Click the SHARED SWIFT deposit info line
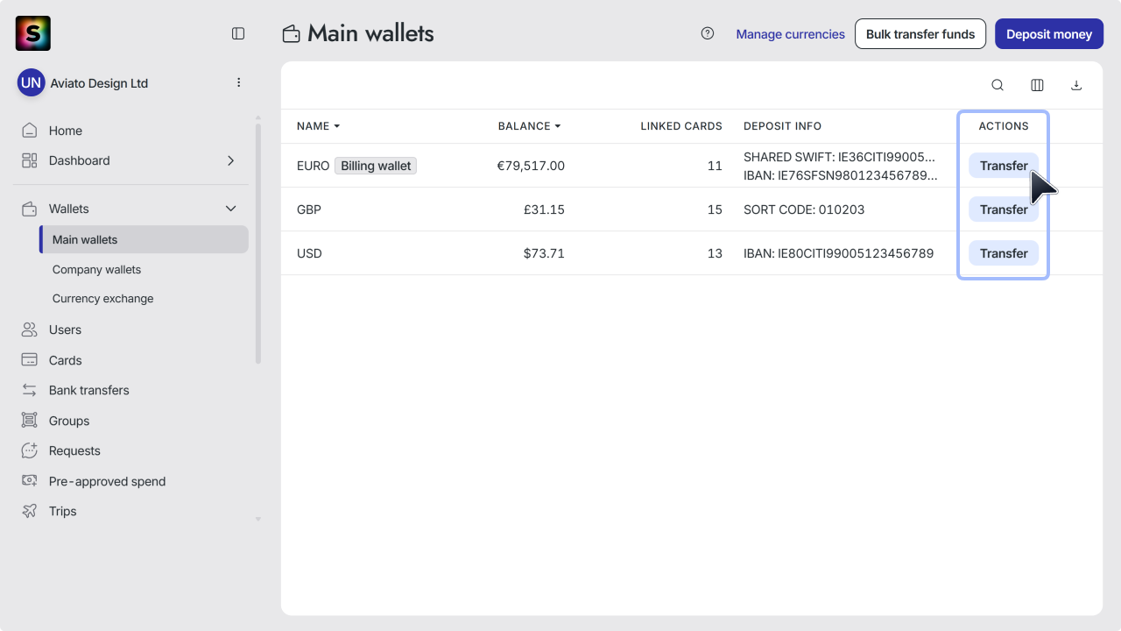 pyautogui.click(x=839, y=157)
